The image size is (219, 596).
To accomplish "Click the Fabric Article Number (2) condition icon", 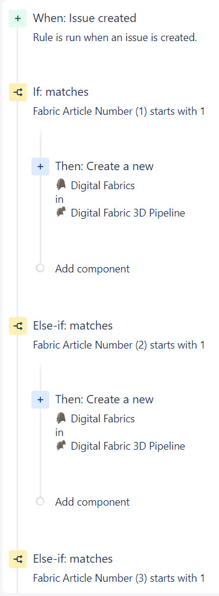I will (18, 326).
